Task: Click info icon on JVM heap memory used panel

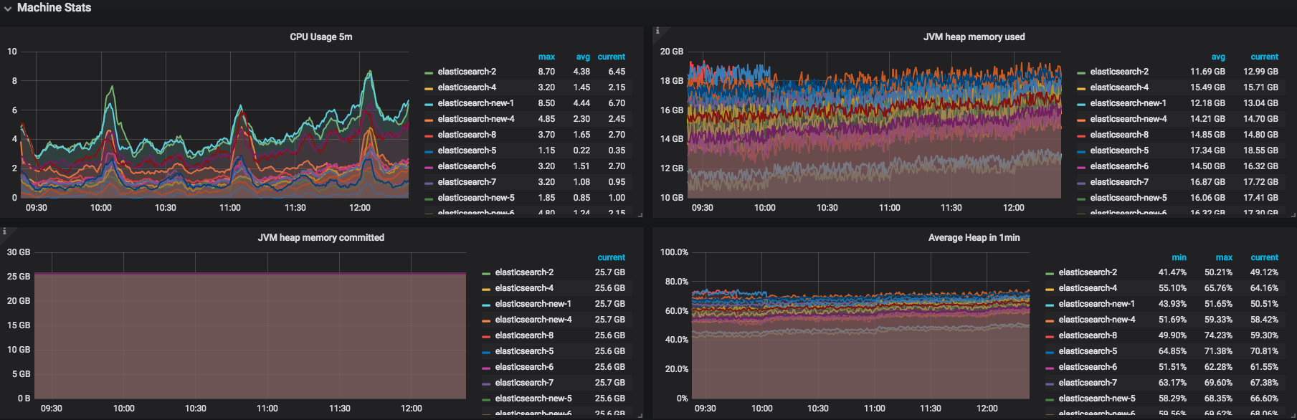Action: click(657, 31)
